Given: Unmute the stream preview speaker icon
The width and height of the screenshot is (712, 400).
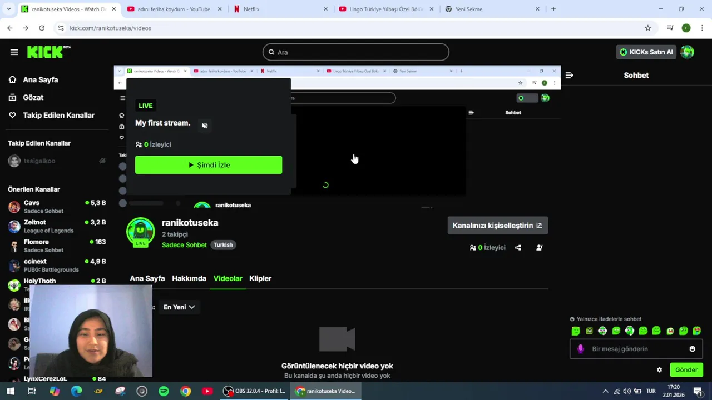Looking at the screenshot, I should (x=205, y=126).
